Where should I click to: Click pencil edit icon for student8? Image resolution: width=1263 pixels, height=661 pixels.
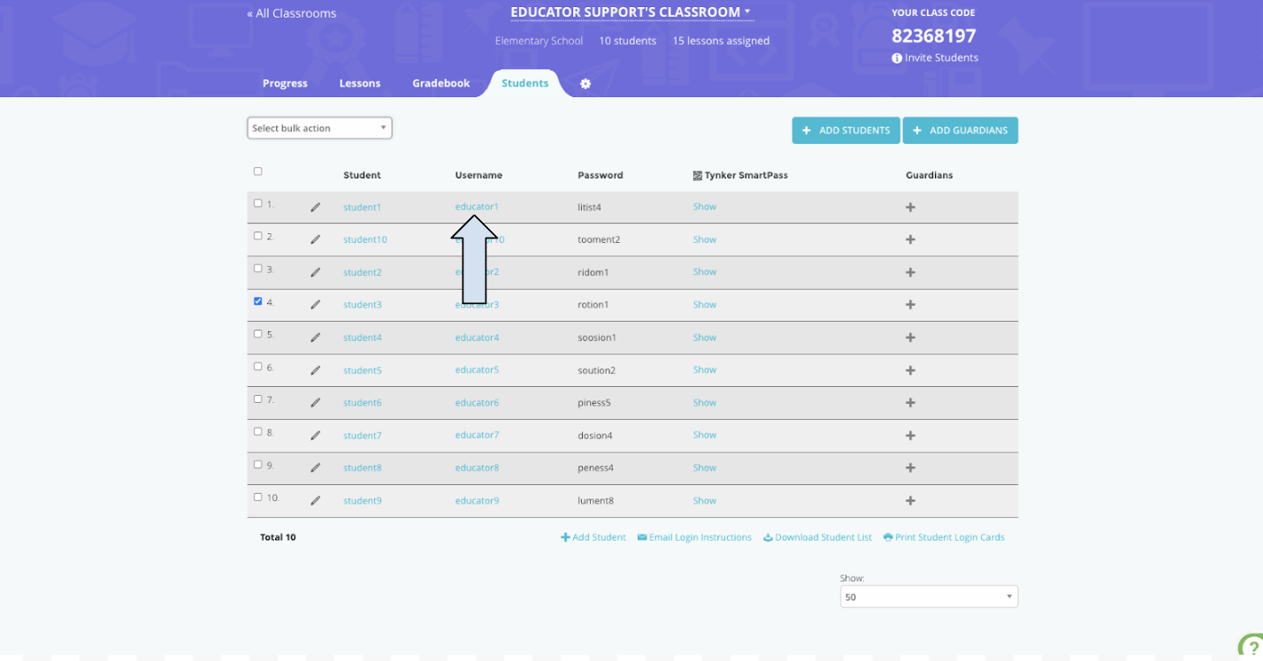coord(316,468)
